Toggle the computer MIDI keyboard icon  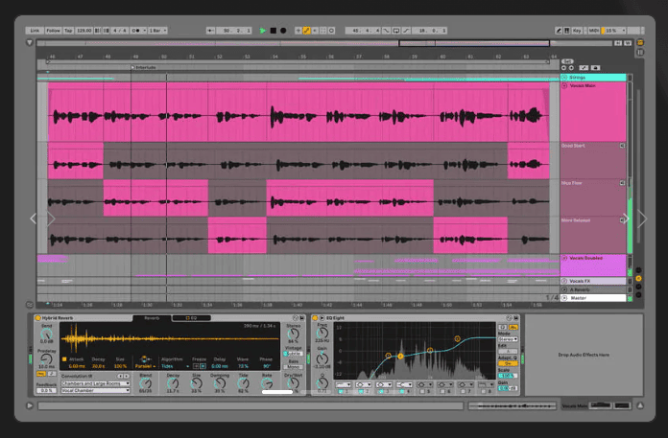[x=566, y=31]
